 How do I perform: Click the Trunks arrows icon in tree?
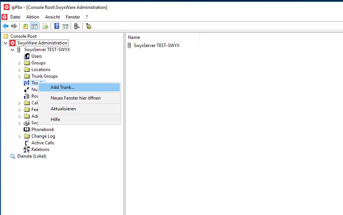point(27,83)
